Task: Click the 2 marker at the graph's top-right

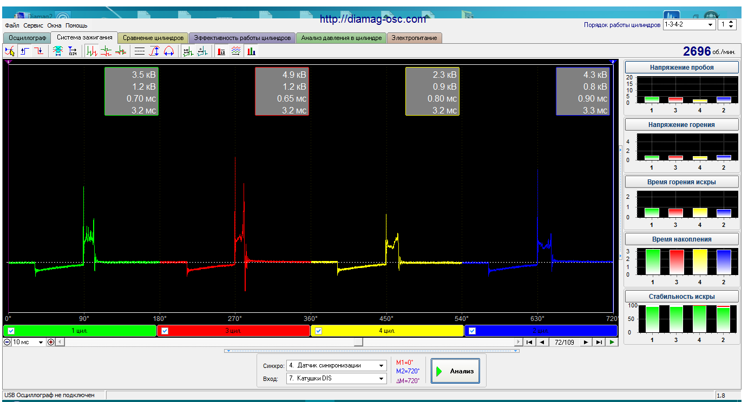Action: [x=613, y=62]
